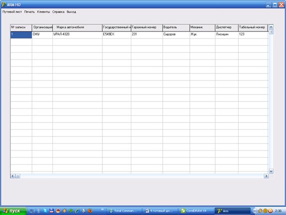Click the orange tray icon beside the clock
This screenshot has width=286, height=215.
271,211
